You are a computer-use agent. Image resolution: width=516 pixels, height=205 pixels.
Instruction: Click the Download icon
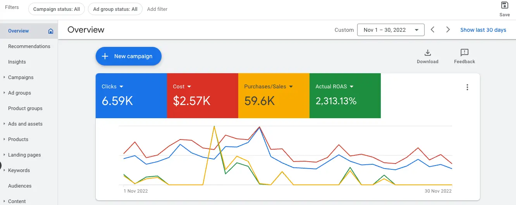pyautogui.click(x=428, y=53)
